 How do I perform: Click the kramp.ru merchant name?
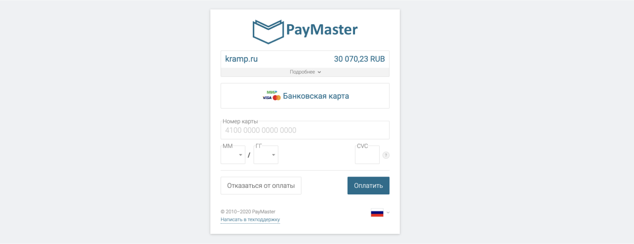242,59
